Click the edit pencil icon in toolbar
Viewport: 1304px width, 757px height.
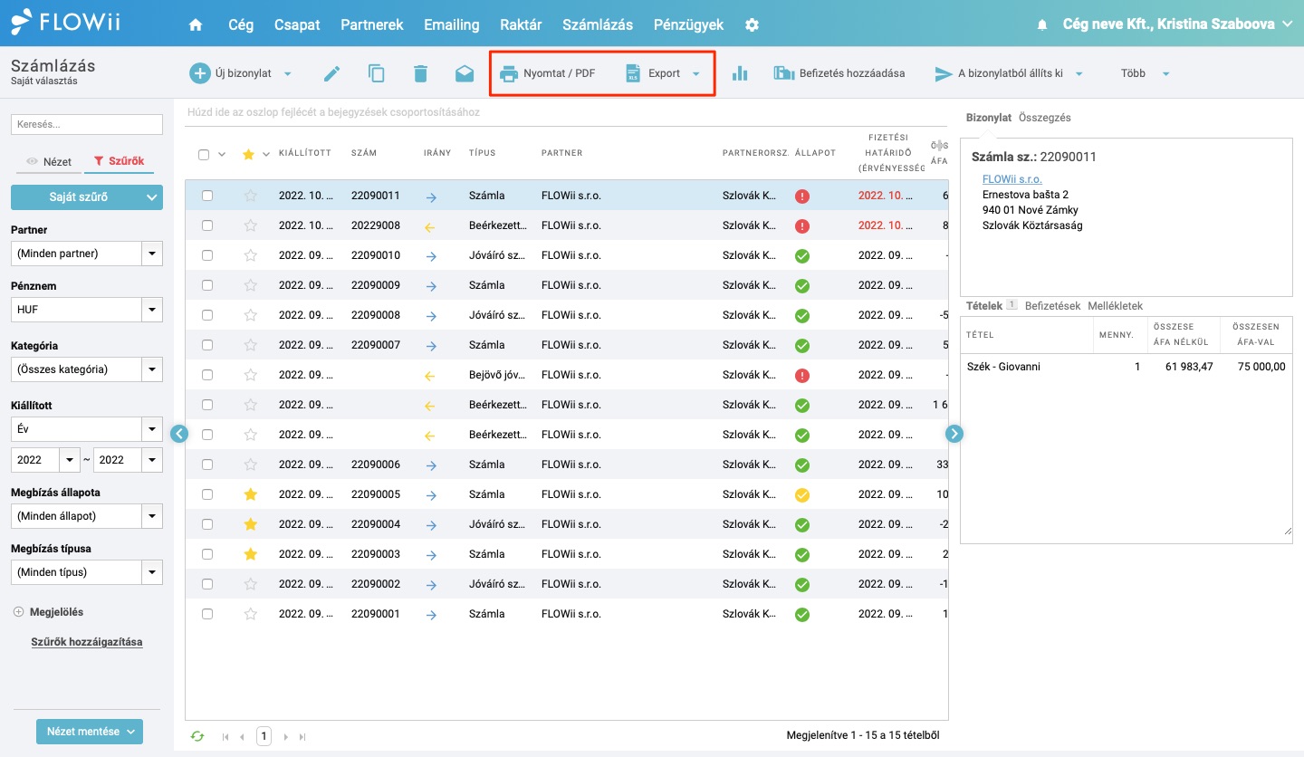point(331,73)
